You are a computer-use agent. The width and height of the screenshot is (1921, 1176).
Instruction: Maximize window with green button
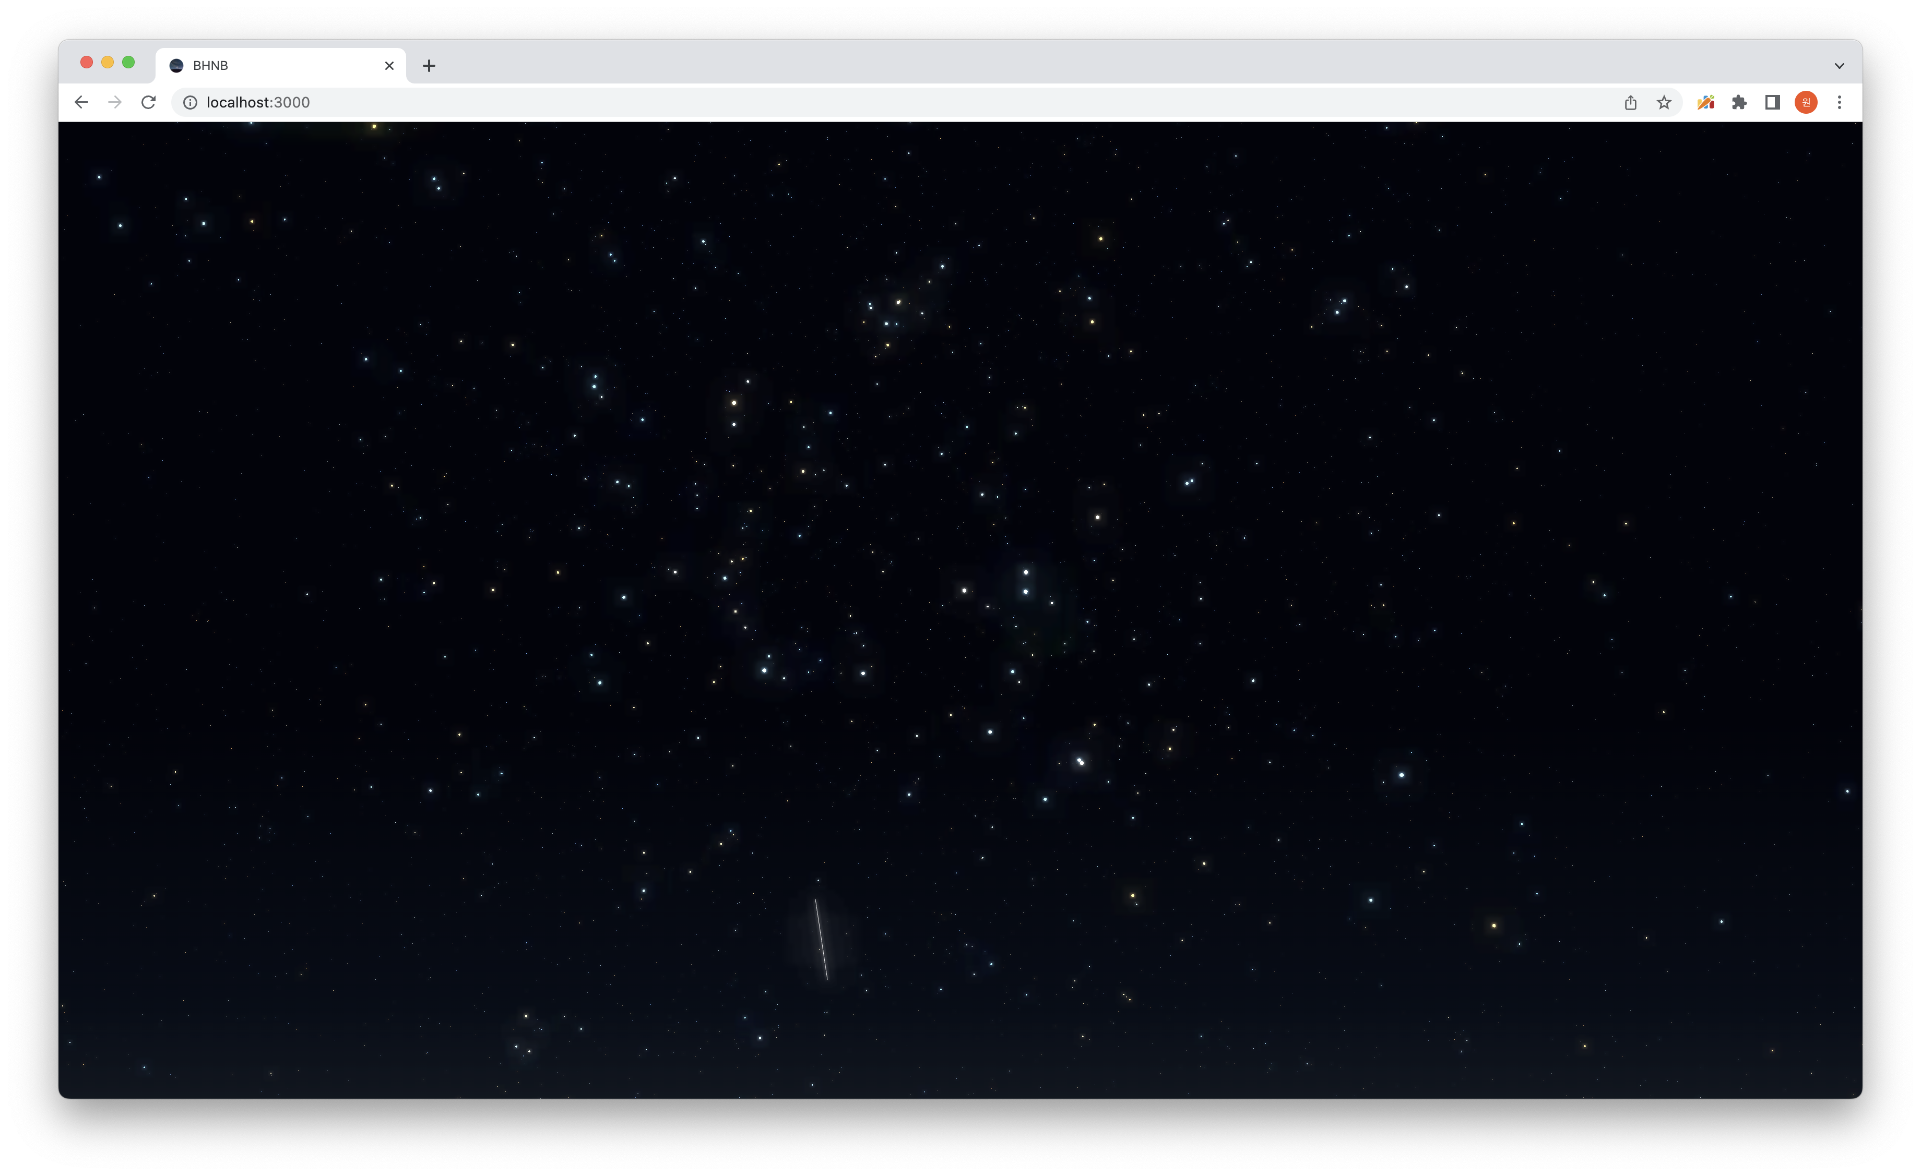128,62
